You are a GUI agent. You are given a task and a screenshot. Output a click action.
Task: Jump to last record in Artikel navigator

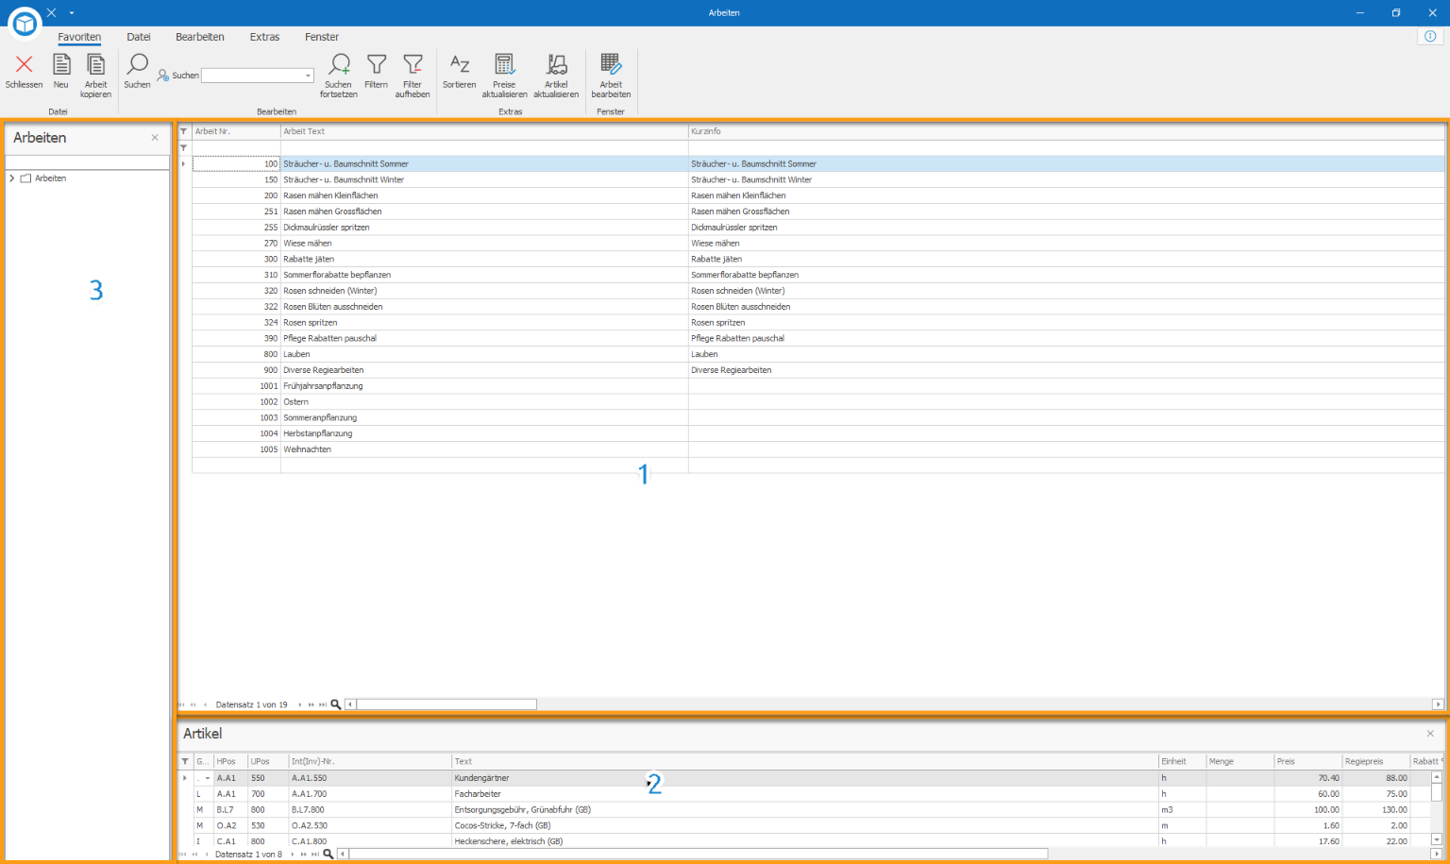coord(315,854)
